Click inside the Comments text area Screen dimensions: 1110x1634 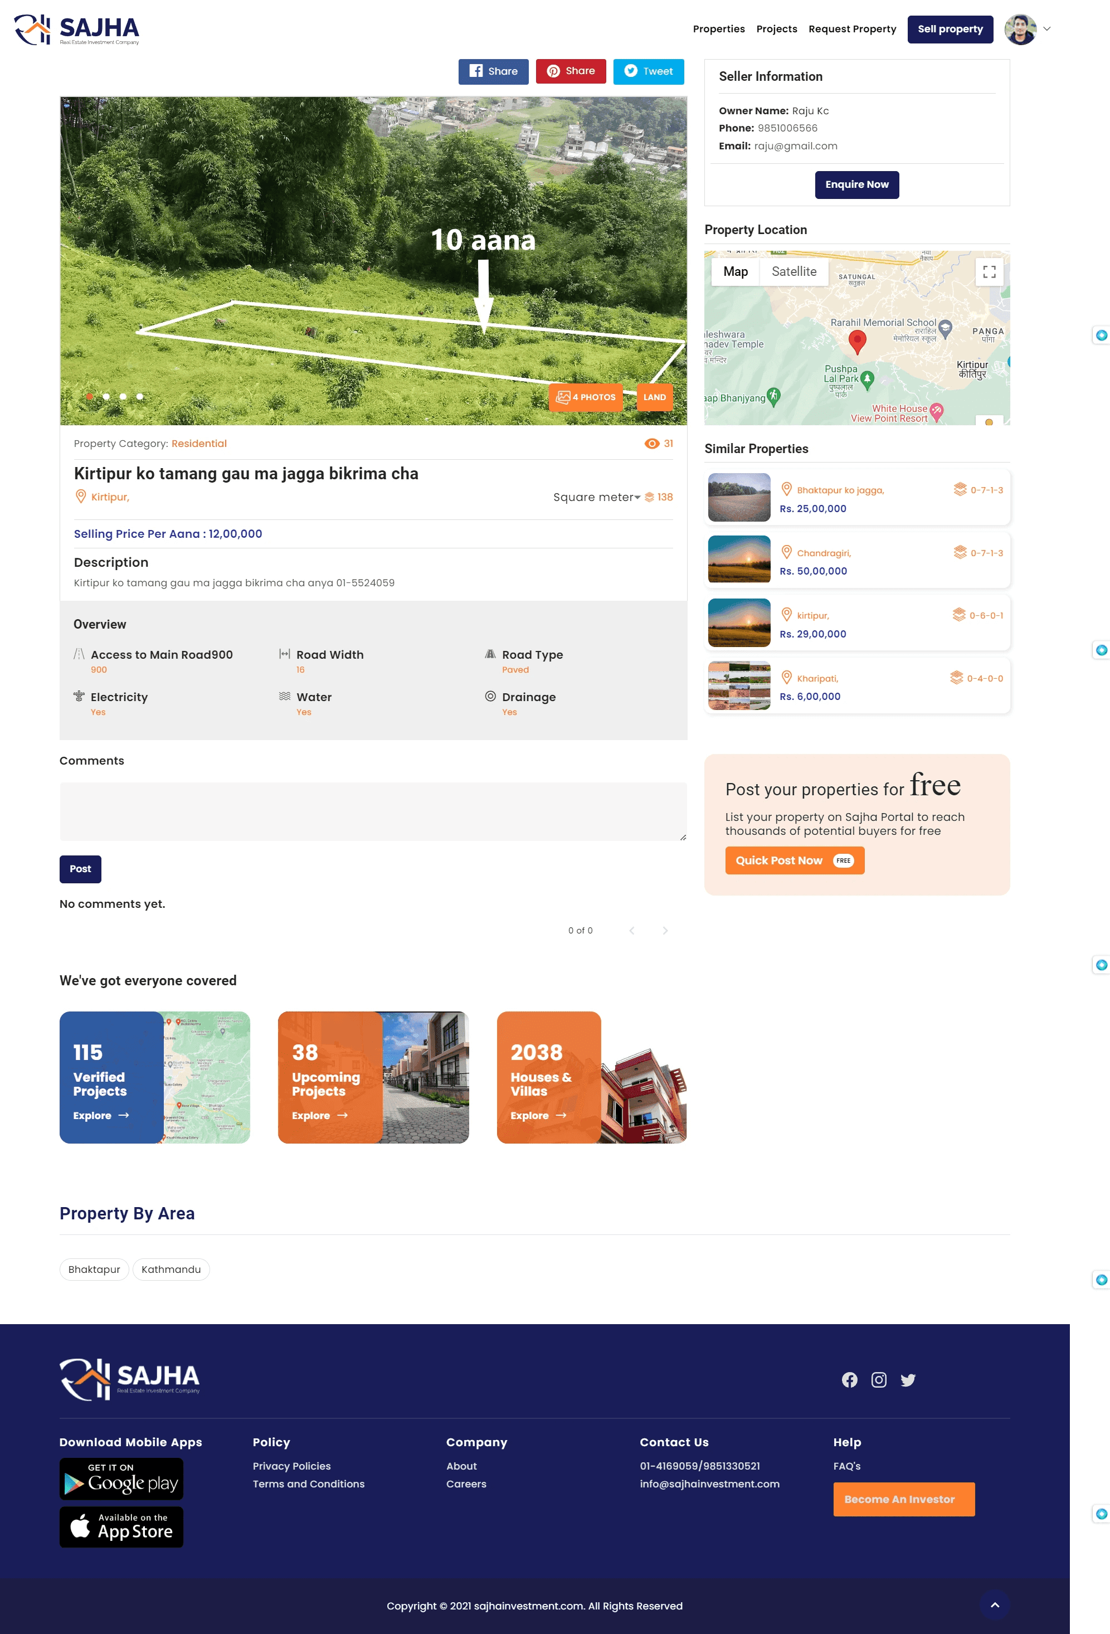point(373,812)
